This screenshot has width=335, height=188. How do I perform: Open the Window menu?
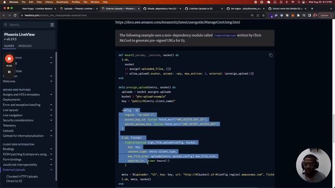tap(95, 2)
